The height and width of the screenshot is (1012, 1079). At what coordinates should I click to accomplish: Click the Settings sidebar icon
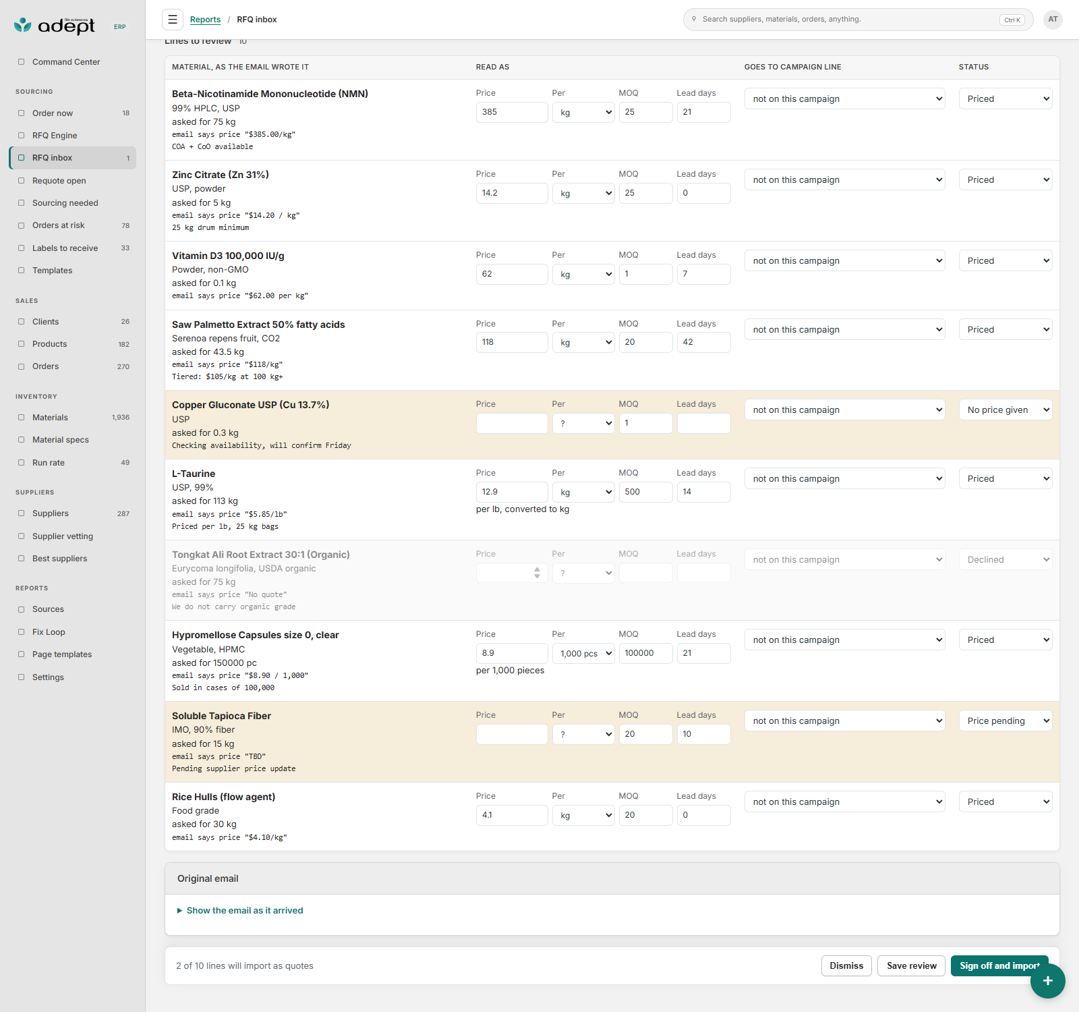(x=21, y=677)
